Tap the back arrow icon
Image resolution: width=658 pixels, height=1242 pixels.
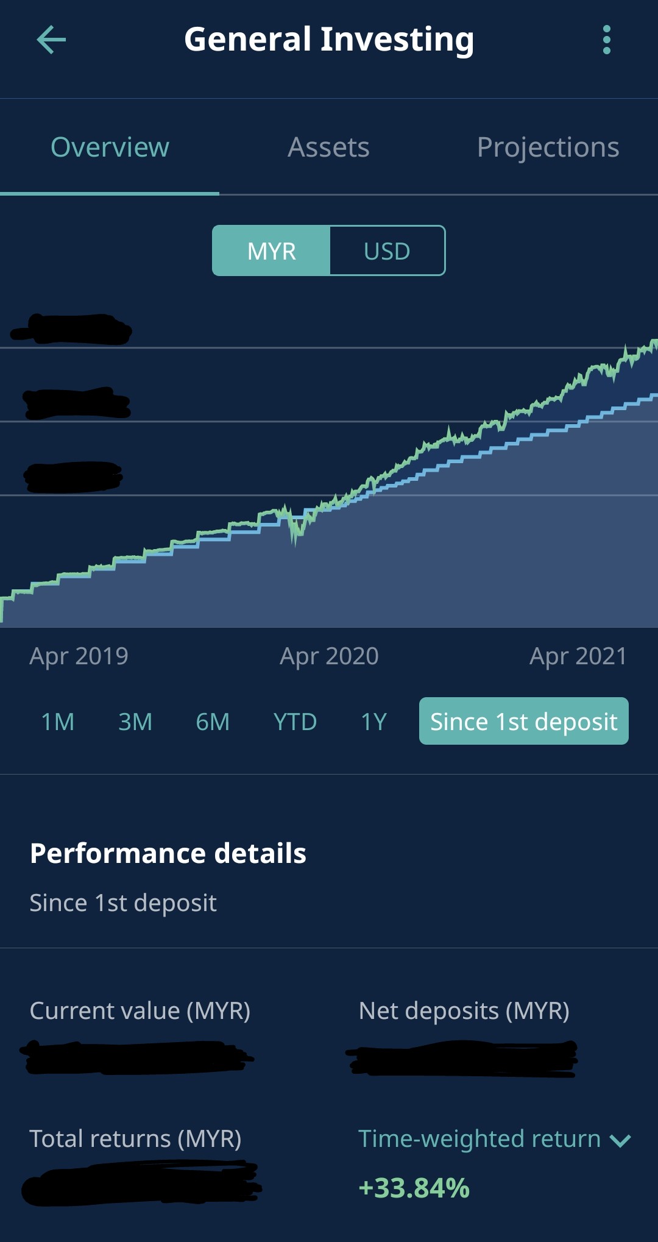point(51,40)
